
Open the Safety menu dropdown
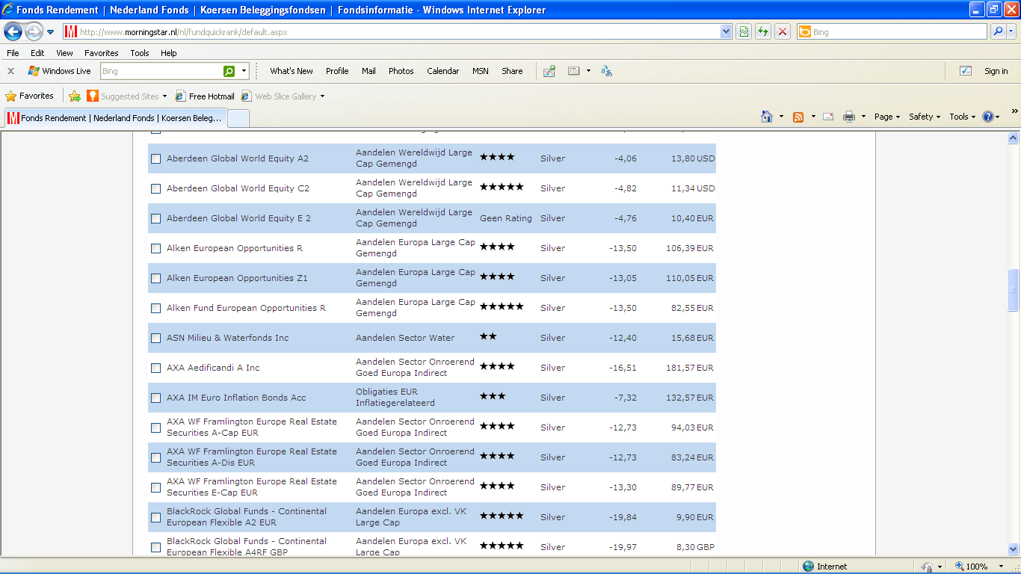925,117
